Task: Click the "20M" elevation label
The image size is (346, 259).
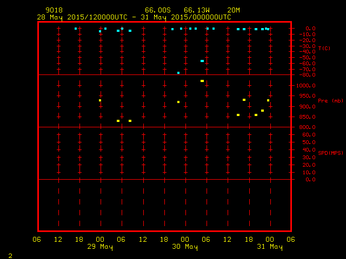Action: click(x=234, y=10)
